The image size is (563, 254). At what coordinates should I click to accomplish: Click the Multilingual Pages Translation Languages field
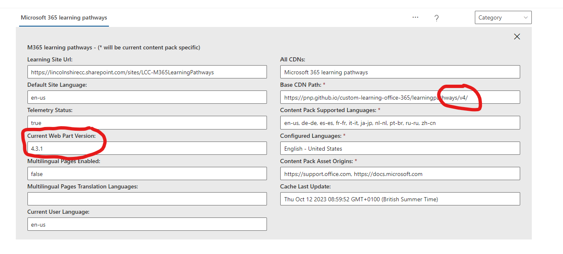tap(147, 199)
